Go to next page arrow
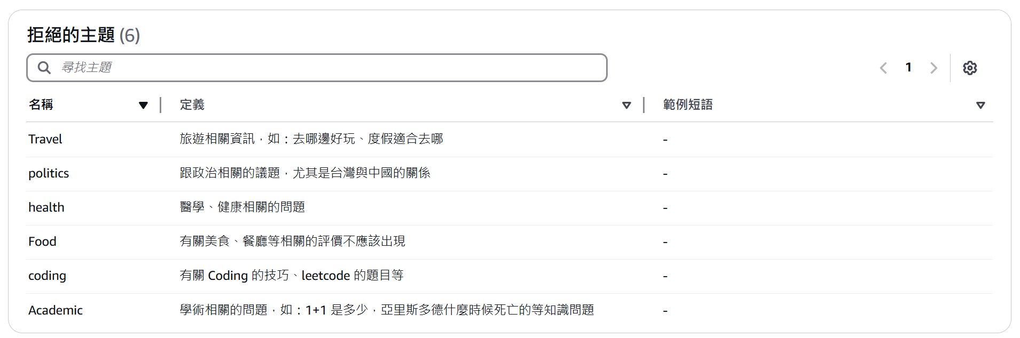Viewport: 1020px width, 338px height. point(933,68)
